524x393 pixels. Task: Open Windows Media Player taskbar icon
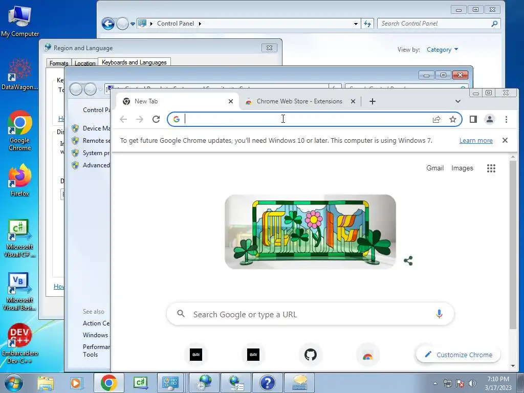tap(76, 383)
